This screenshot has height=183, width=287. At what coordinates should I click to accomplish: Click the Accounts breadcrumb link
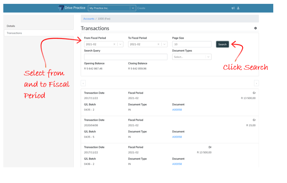point(89,19)
